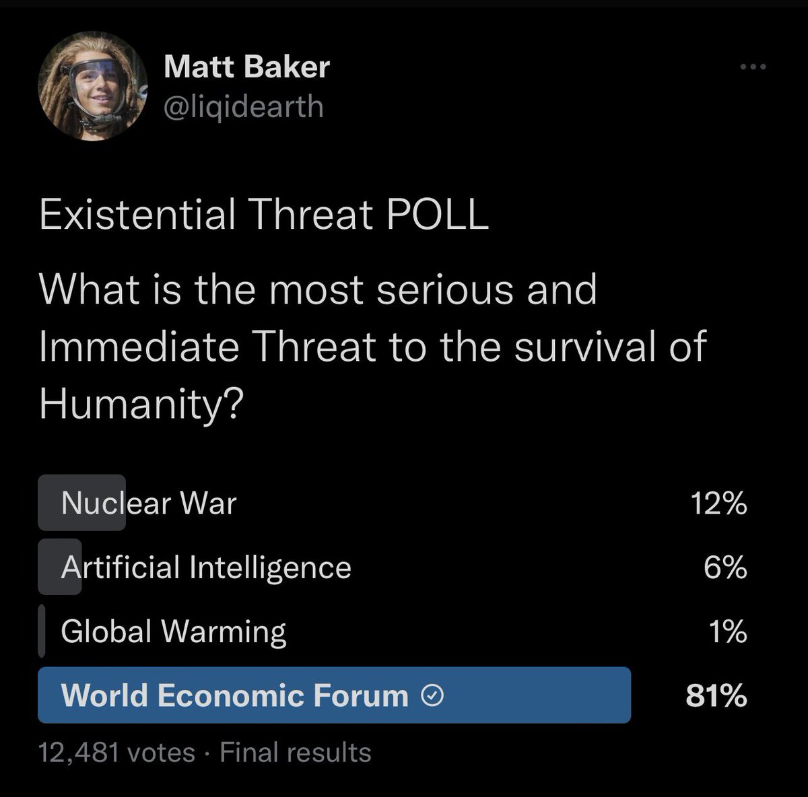Screen dimensions: 808x797
Task: Click the Final results label
Action: click(296, 752)
